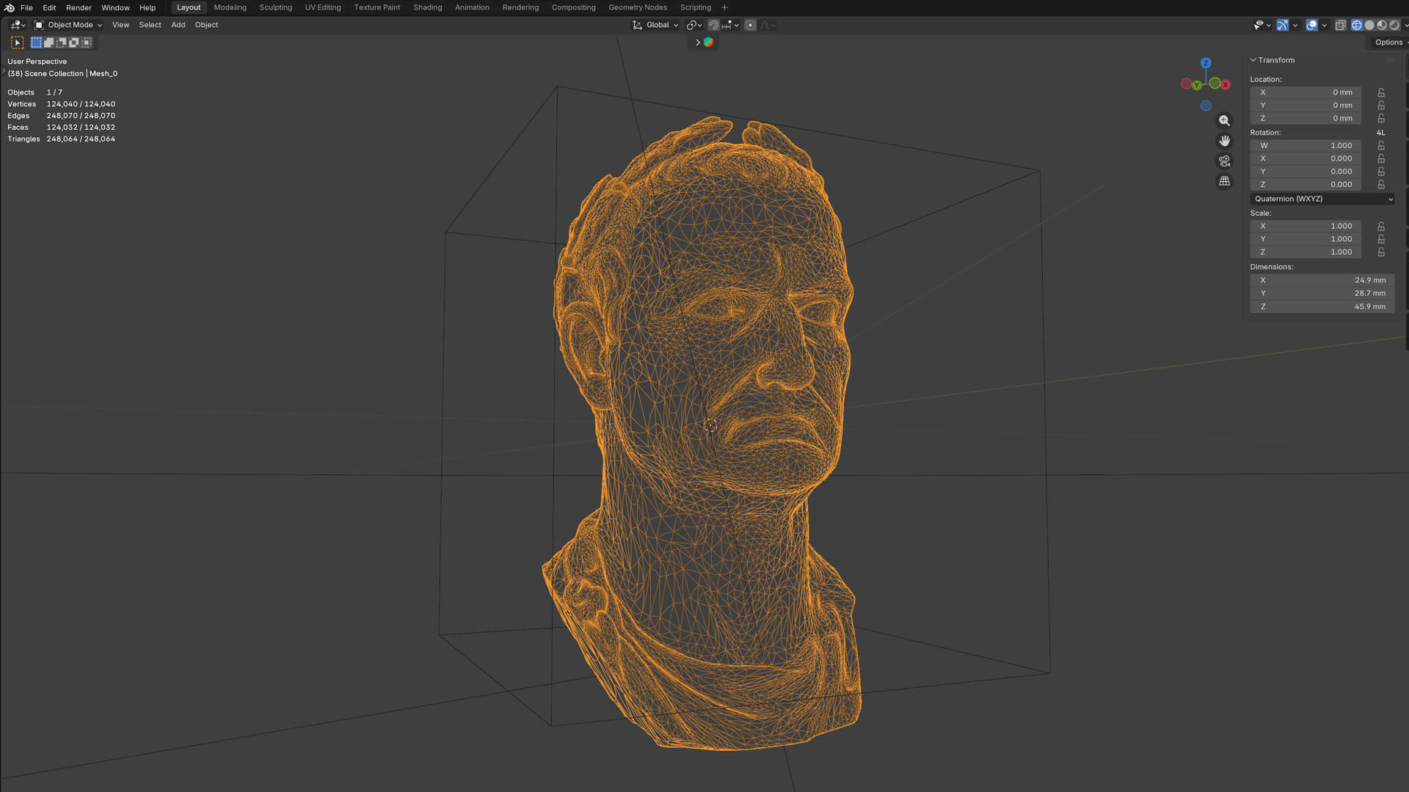Choose the Subtract Selection mode icon

tap(61, 43)
